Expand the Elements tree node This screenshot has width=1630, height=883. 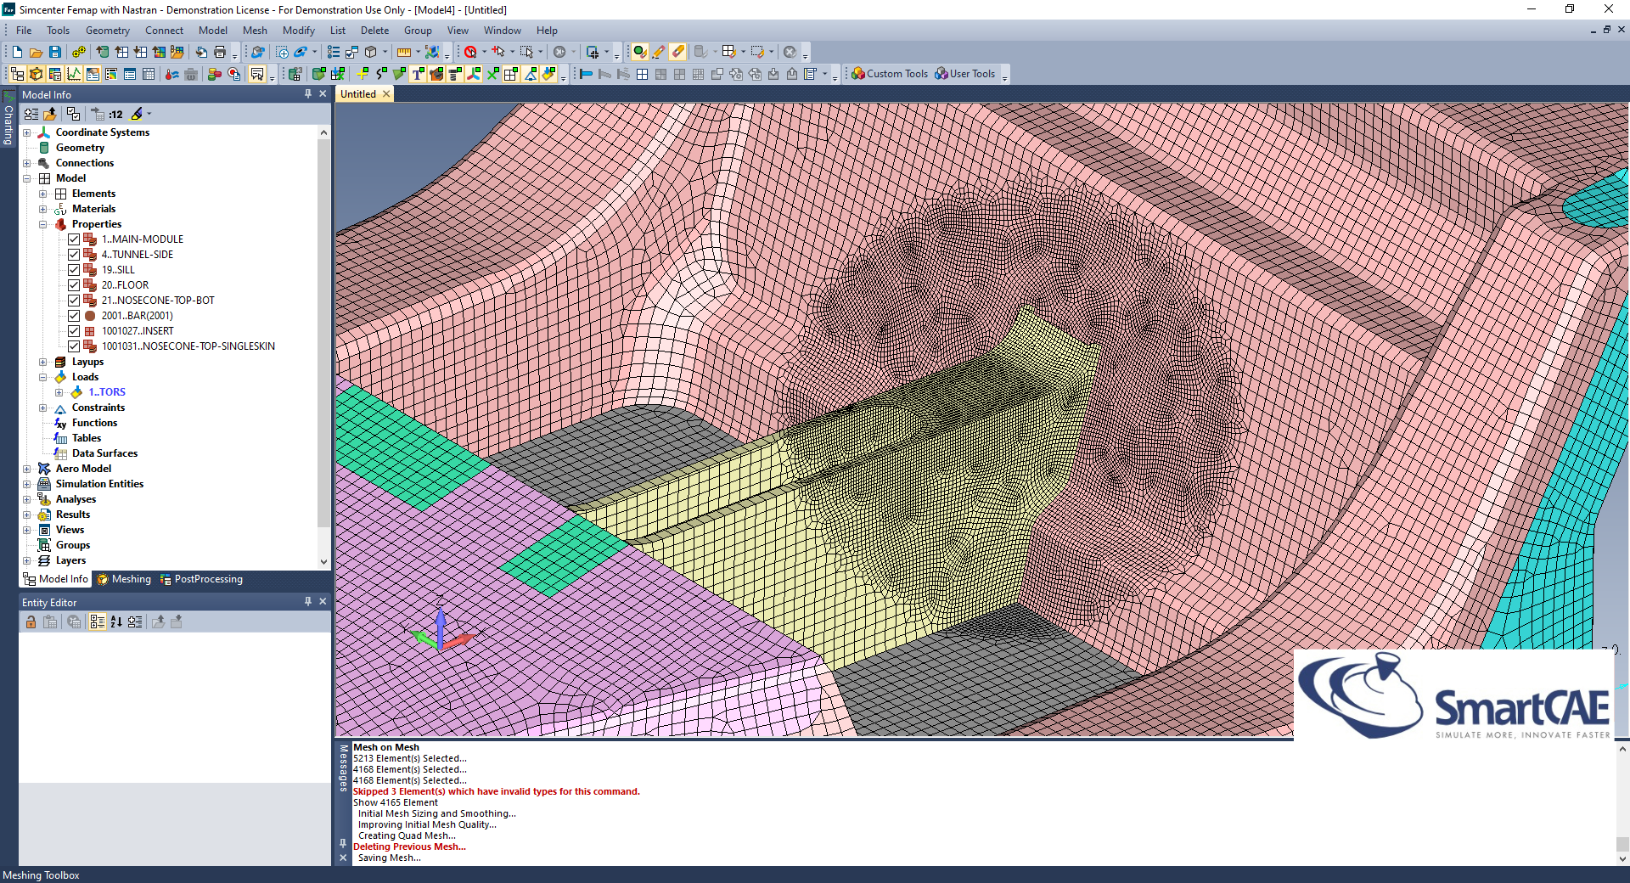[43, 194]
